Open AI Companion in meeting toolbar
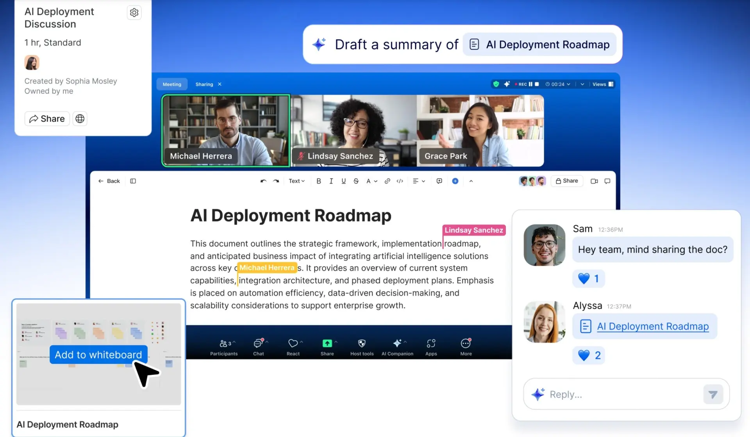 (397, 347)
